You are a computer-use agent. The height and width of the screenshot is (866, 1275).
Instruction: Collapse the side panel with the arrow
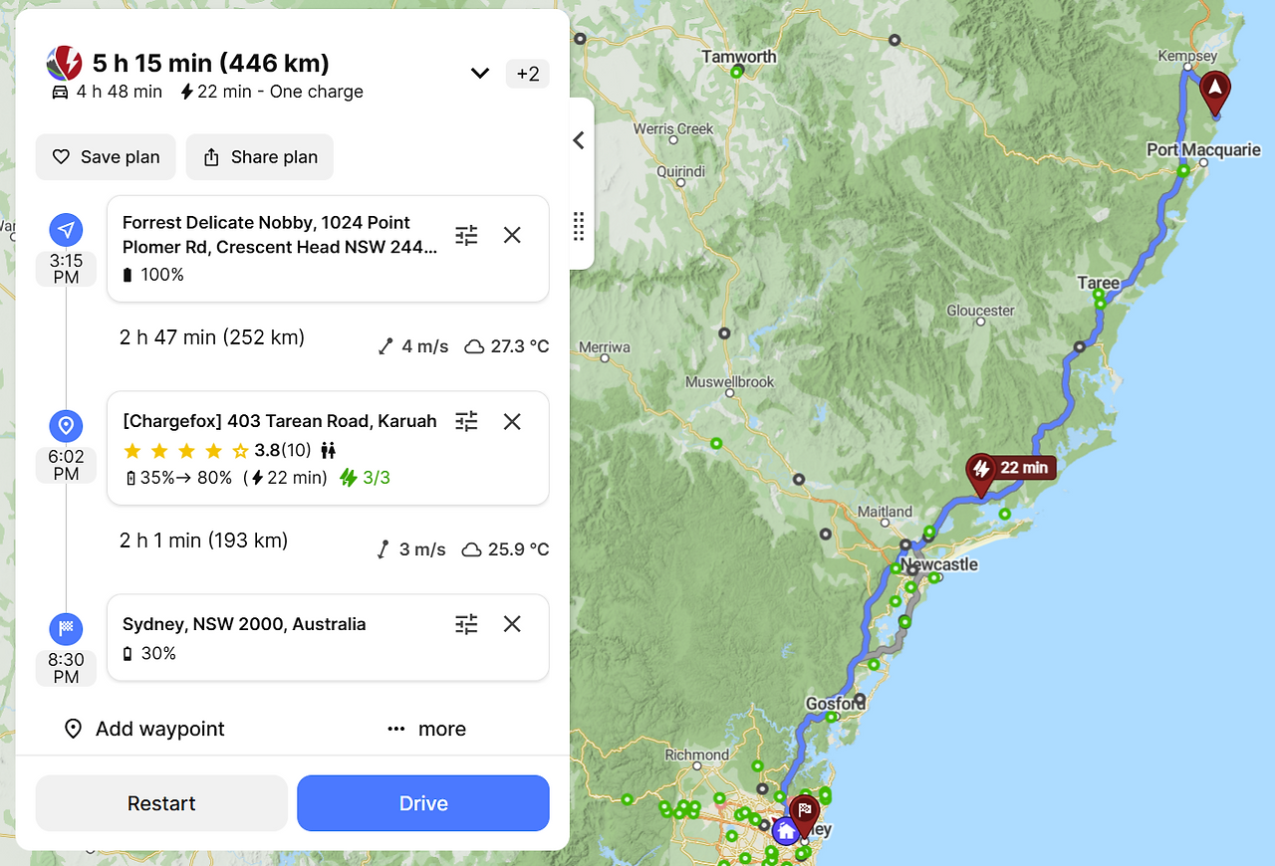click(579, 141)
